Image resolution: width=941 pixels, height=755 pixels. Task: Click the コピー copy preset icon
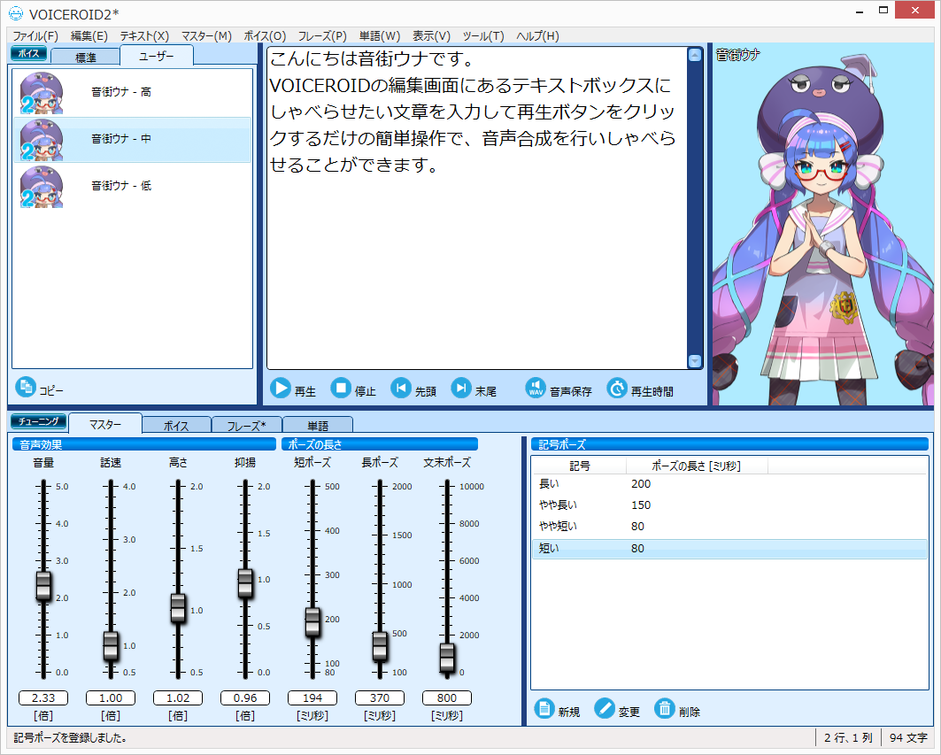[x=25, y=387]
